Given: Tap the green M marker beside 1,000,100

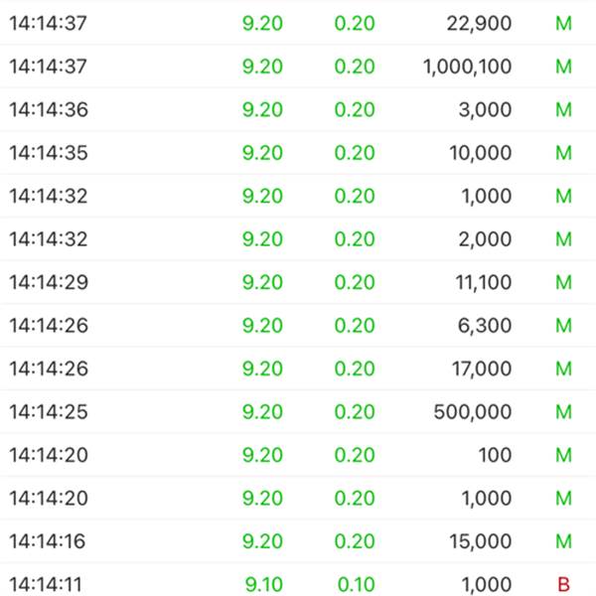Looking at the screenshot, I should tap(563, 67).
